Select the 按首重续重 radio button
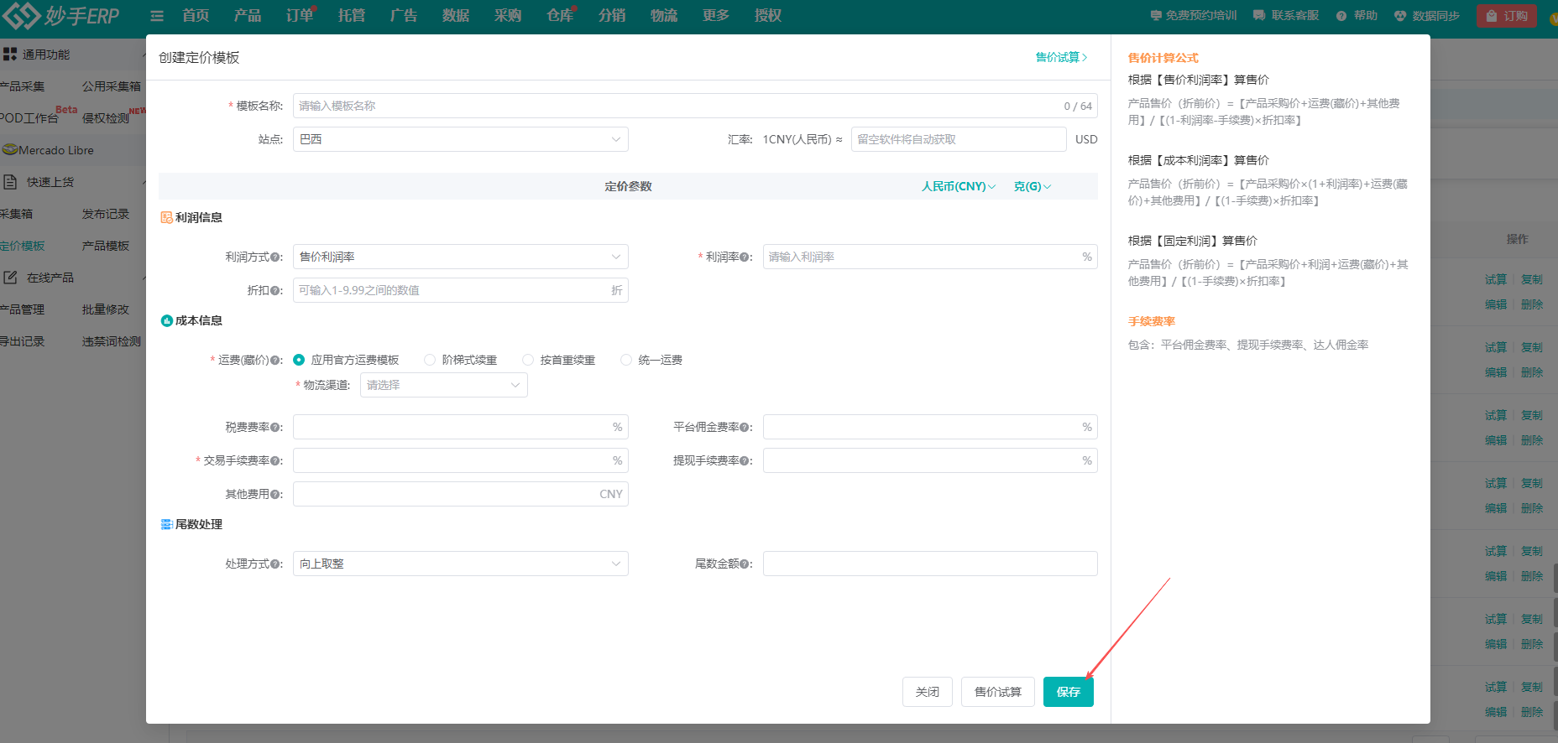Image resolution: width=1558 pixels, height=743 pixels. click(x=528, y=360)
